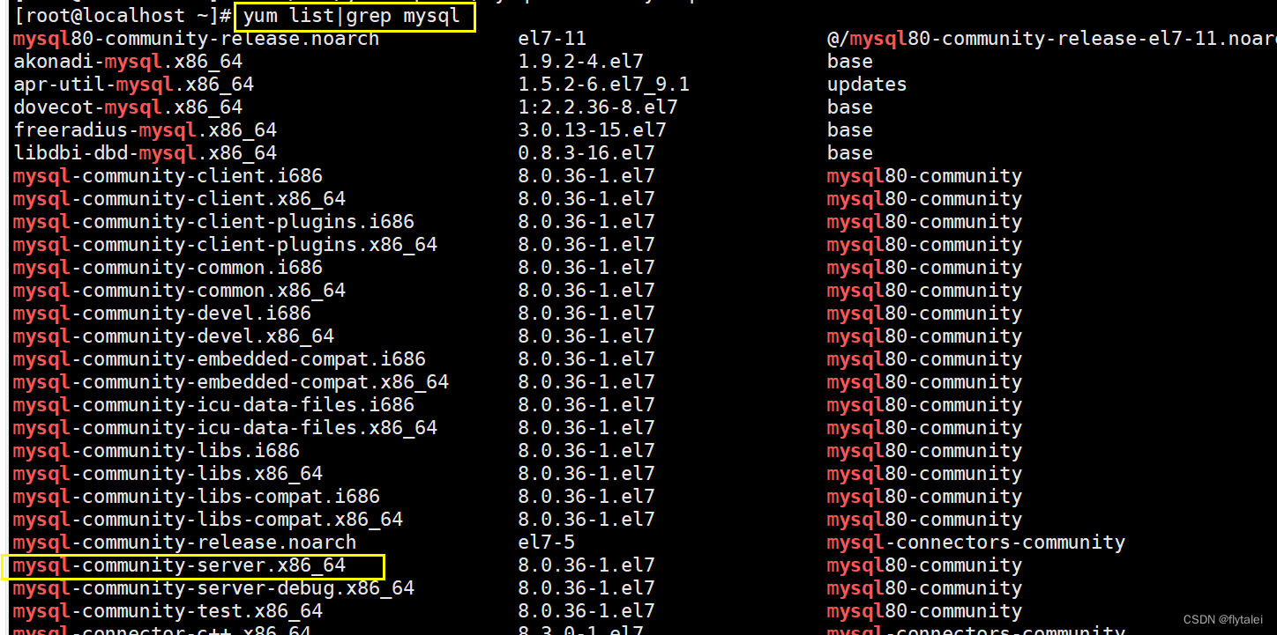The width and height of the screenshot is (1277, 635).
Task: Click the "updates" repository name
Action: tap(867, 85)
